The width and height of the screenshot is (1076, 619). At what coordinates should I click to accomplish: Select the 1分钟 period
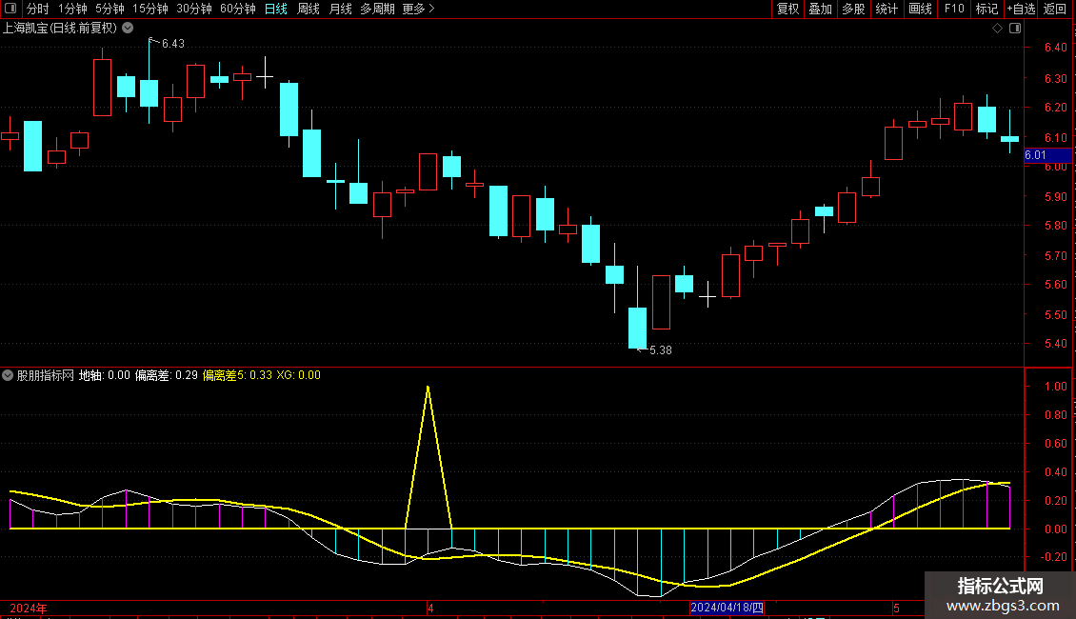point(72,9)
